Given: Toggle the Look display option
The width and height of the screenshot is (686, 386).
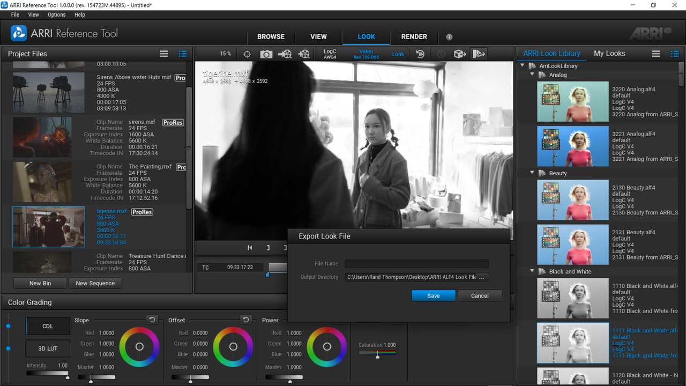Looking at the screenshot, I should (398, 54).
